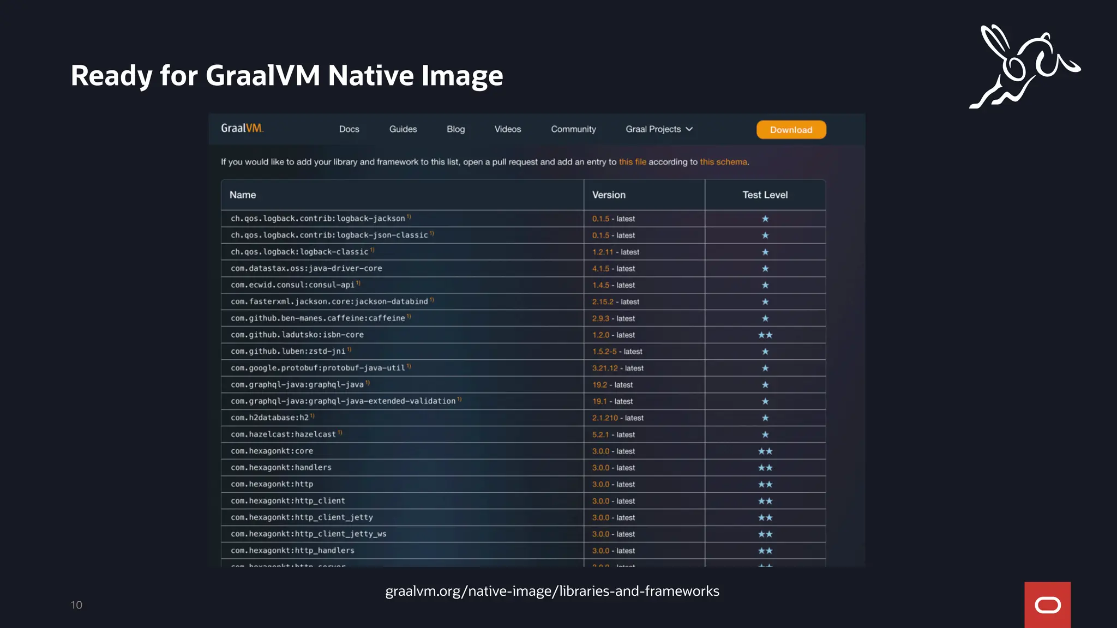This screenshot has width=1117, height=628.
Task: Click the graalvm.org libraries-and-frameworks URL
Action: pos(552,591)
